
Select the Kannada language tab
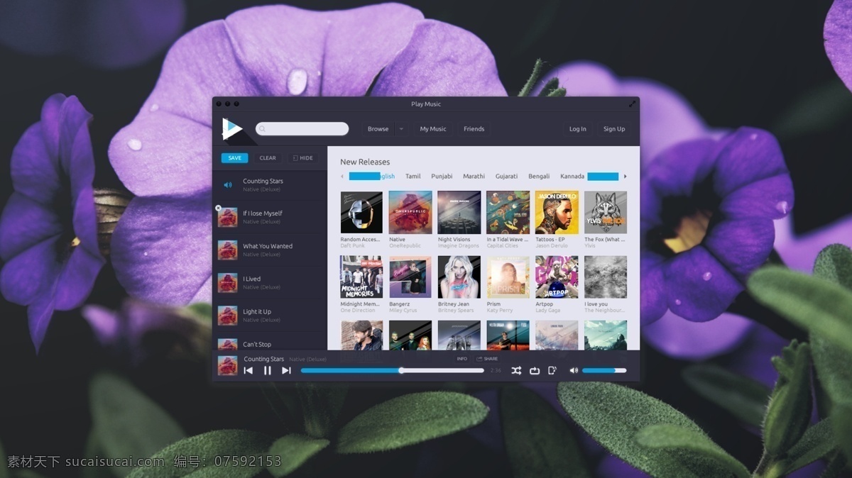coord(572,176)
